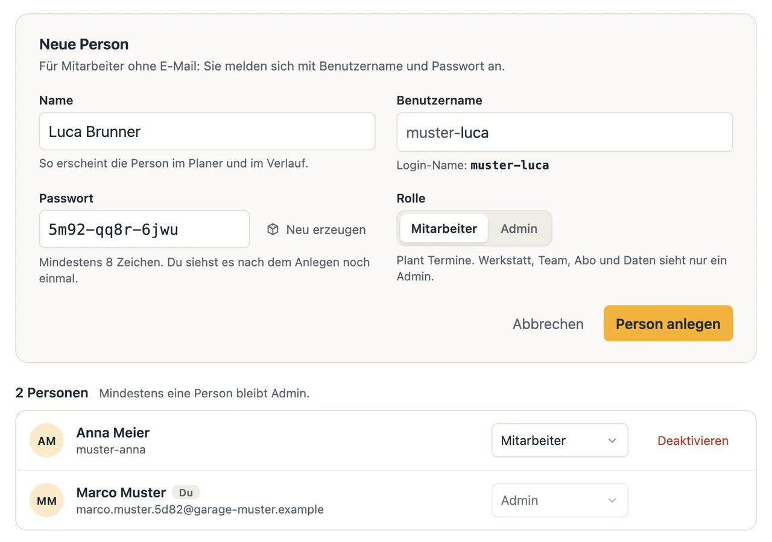Viewport: 772px width, 542px height.
Task: Focus the Benutzername field with muster-luca
Action: coord(565,132)
